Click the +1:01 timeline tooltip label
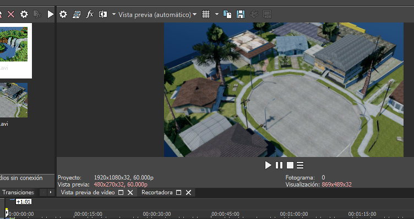Image resolution: width=414 pixels, height=219 pixels. [x=24, y=201]
